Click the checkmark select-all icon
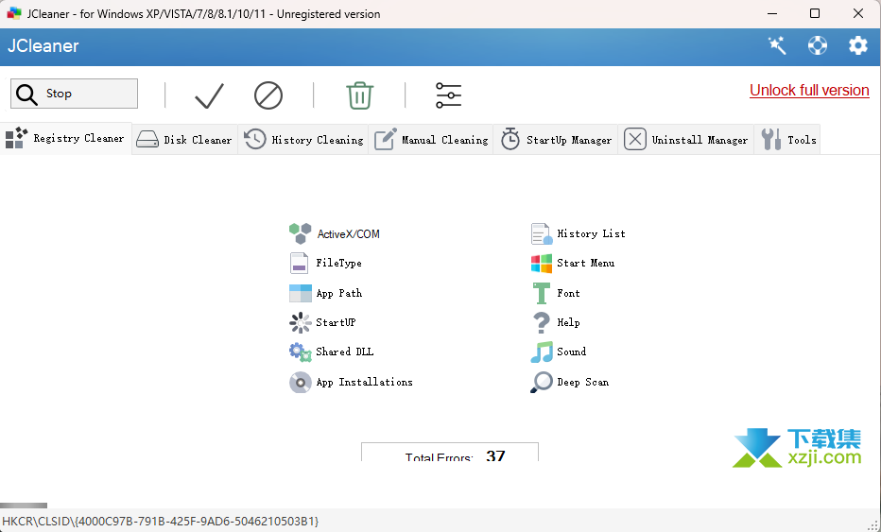The height and width of the screenshot is (532, 881). click(x=209, y=95)
